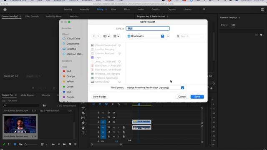Open the Effect Controls tab
This screenshot has width=267, height=150.
[32, 17]
